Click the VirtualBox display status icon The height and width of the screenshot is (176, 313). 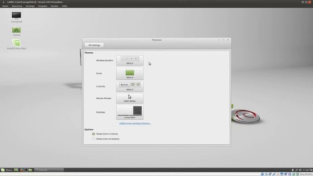coord(282,174)
